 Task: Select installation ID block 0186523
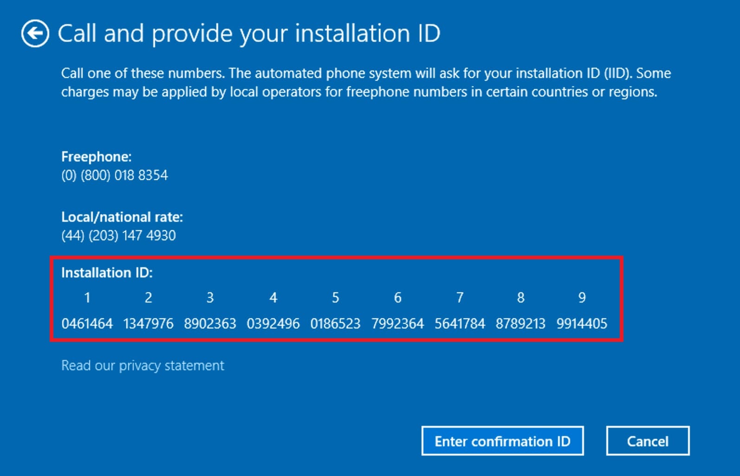pyautogui.click(x=335, y=323)
